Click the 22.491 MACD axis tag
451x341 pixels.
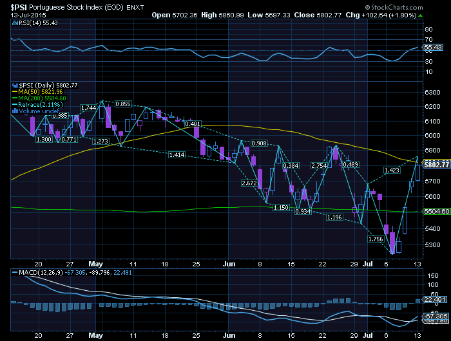tap(435, 300)
